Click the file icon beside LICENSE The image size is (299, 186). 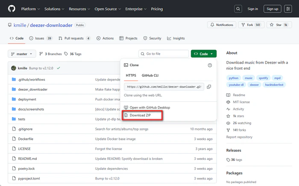coord(14,148)
